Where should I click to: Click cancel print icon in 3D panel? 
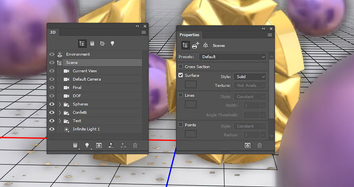coord(123,146)
